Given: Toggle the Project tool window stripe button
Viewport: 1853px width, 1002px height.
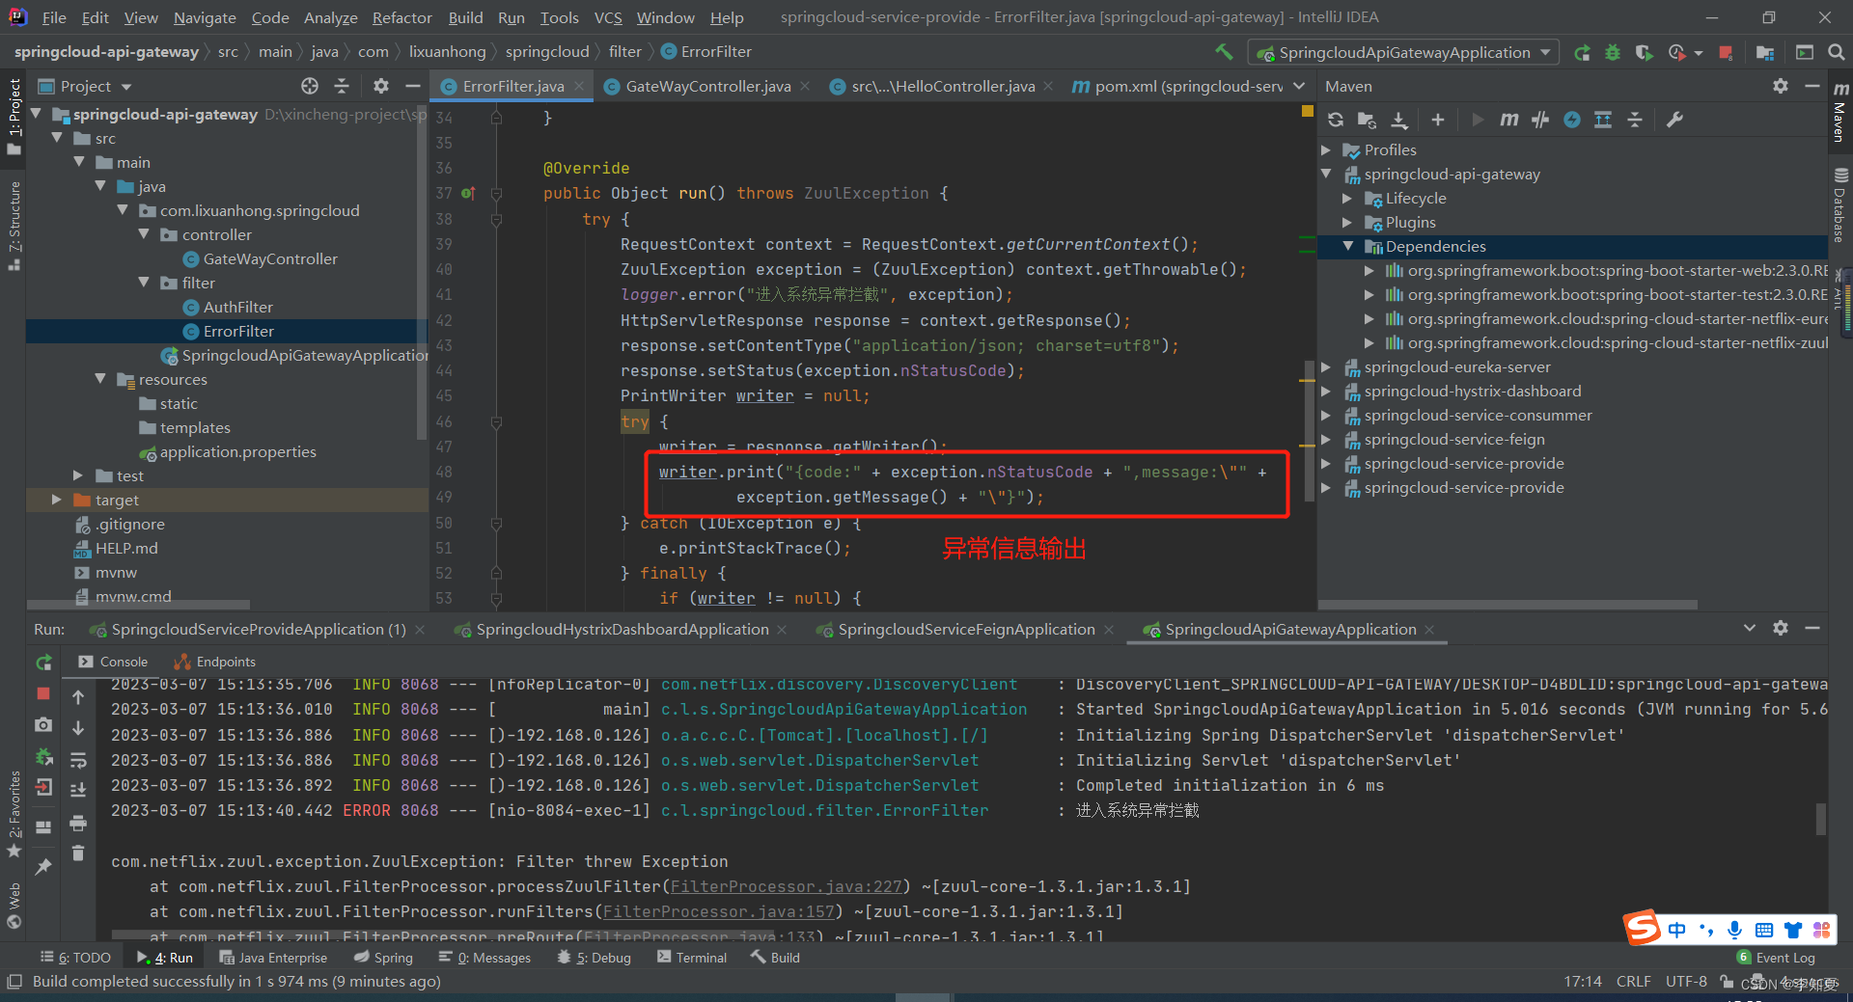Looking at the screenshot, I should click(14, 117).
